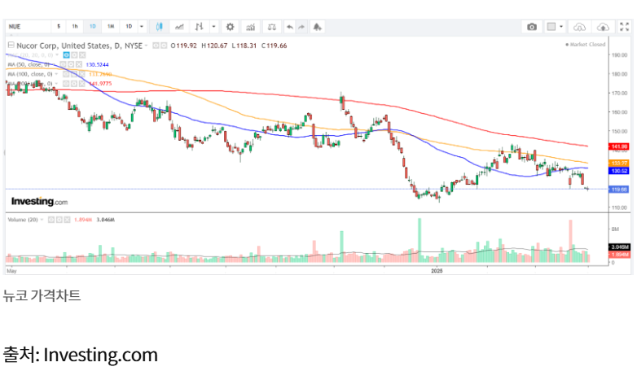The image size is (637, 371).
Task: Toggle visibility of the MA 50 indicator
Action: tap(63, 64)
